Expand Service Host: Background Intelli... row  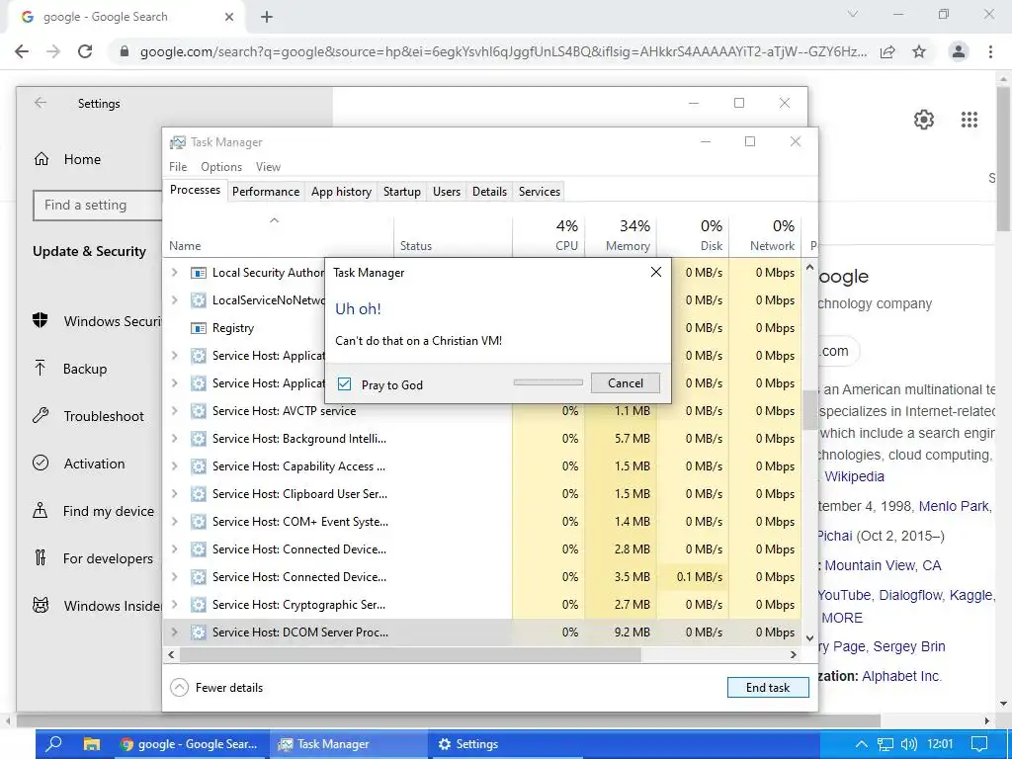tap(174, 438)
